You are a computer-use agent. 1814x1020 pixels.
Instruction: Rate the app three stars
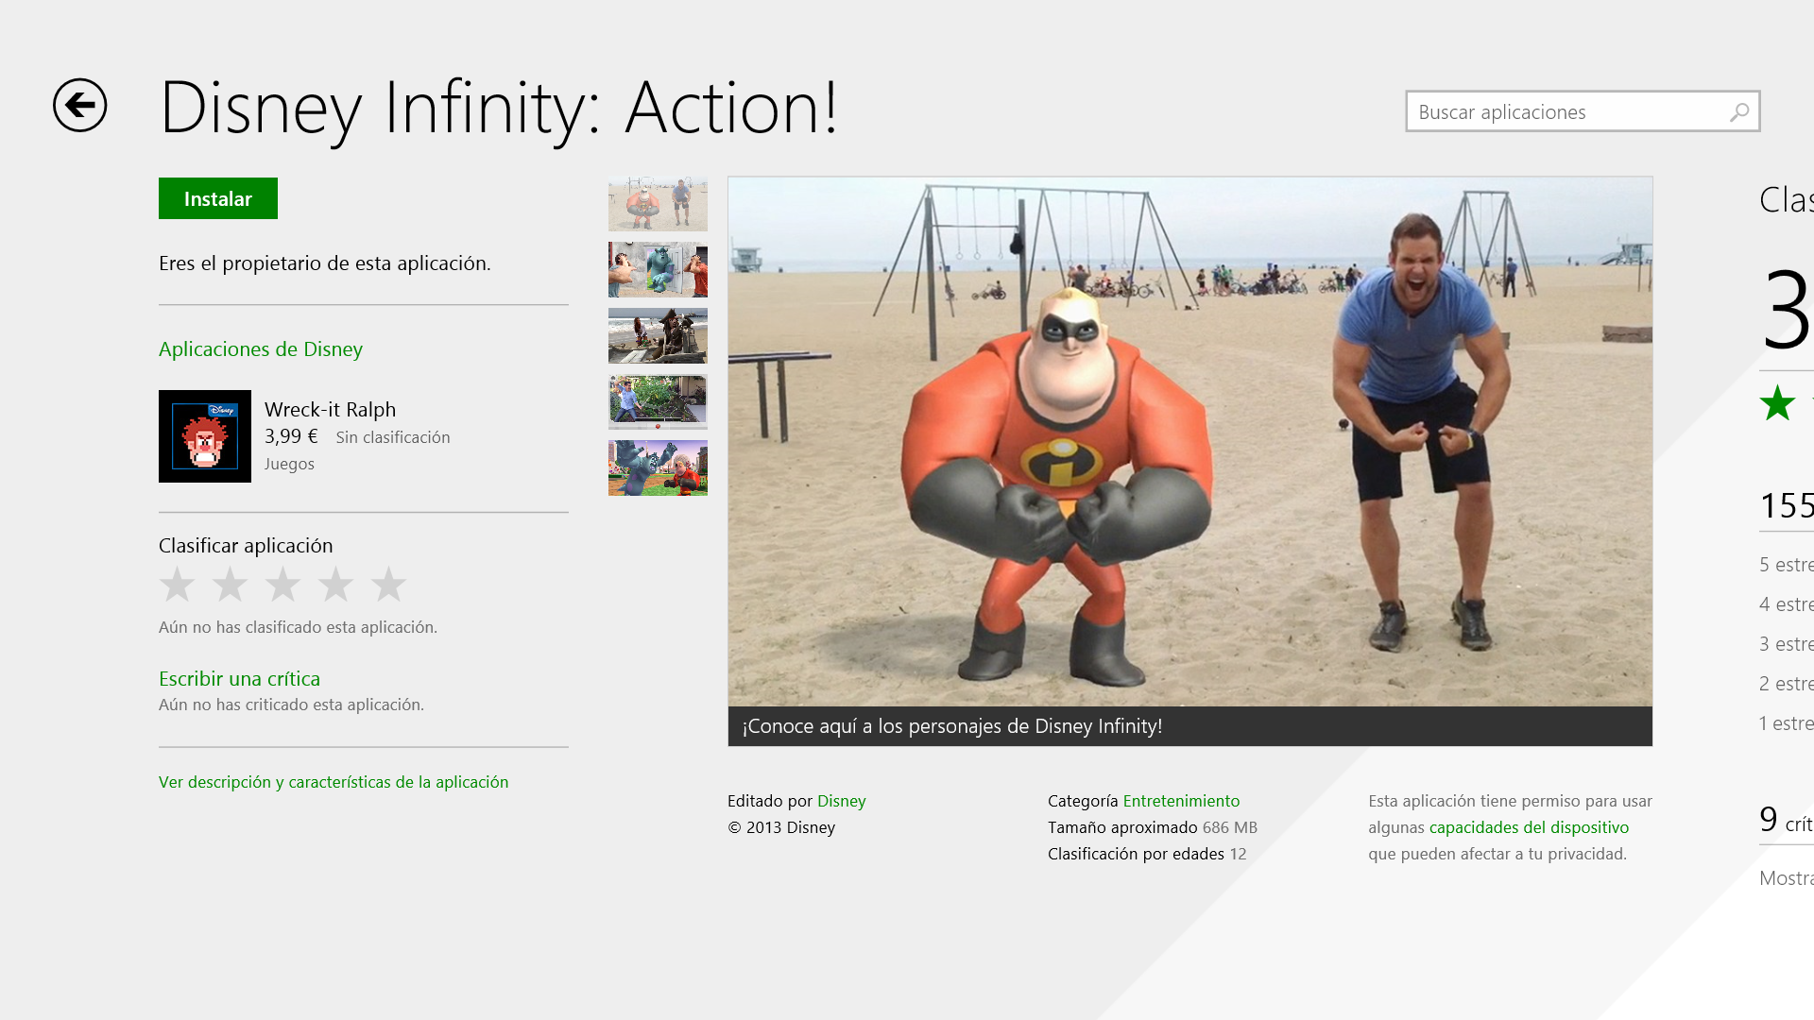[x=282, y=585]
